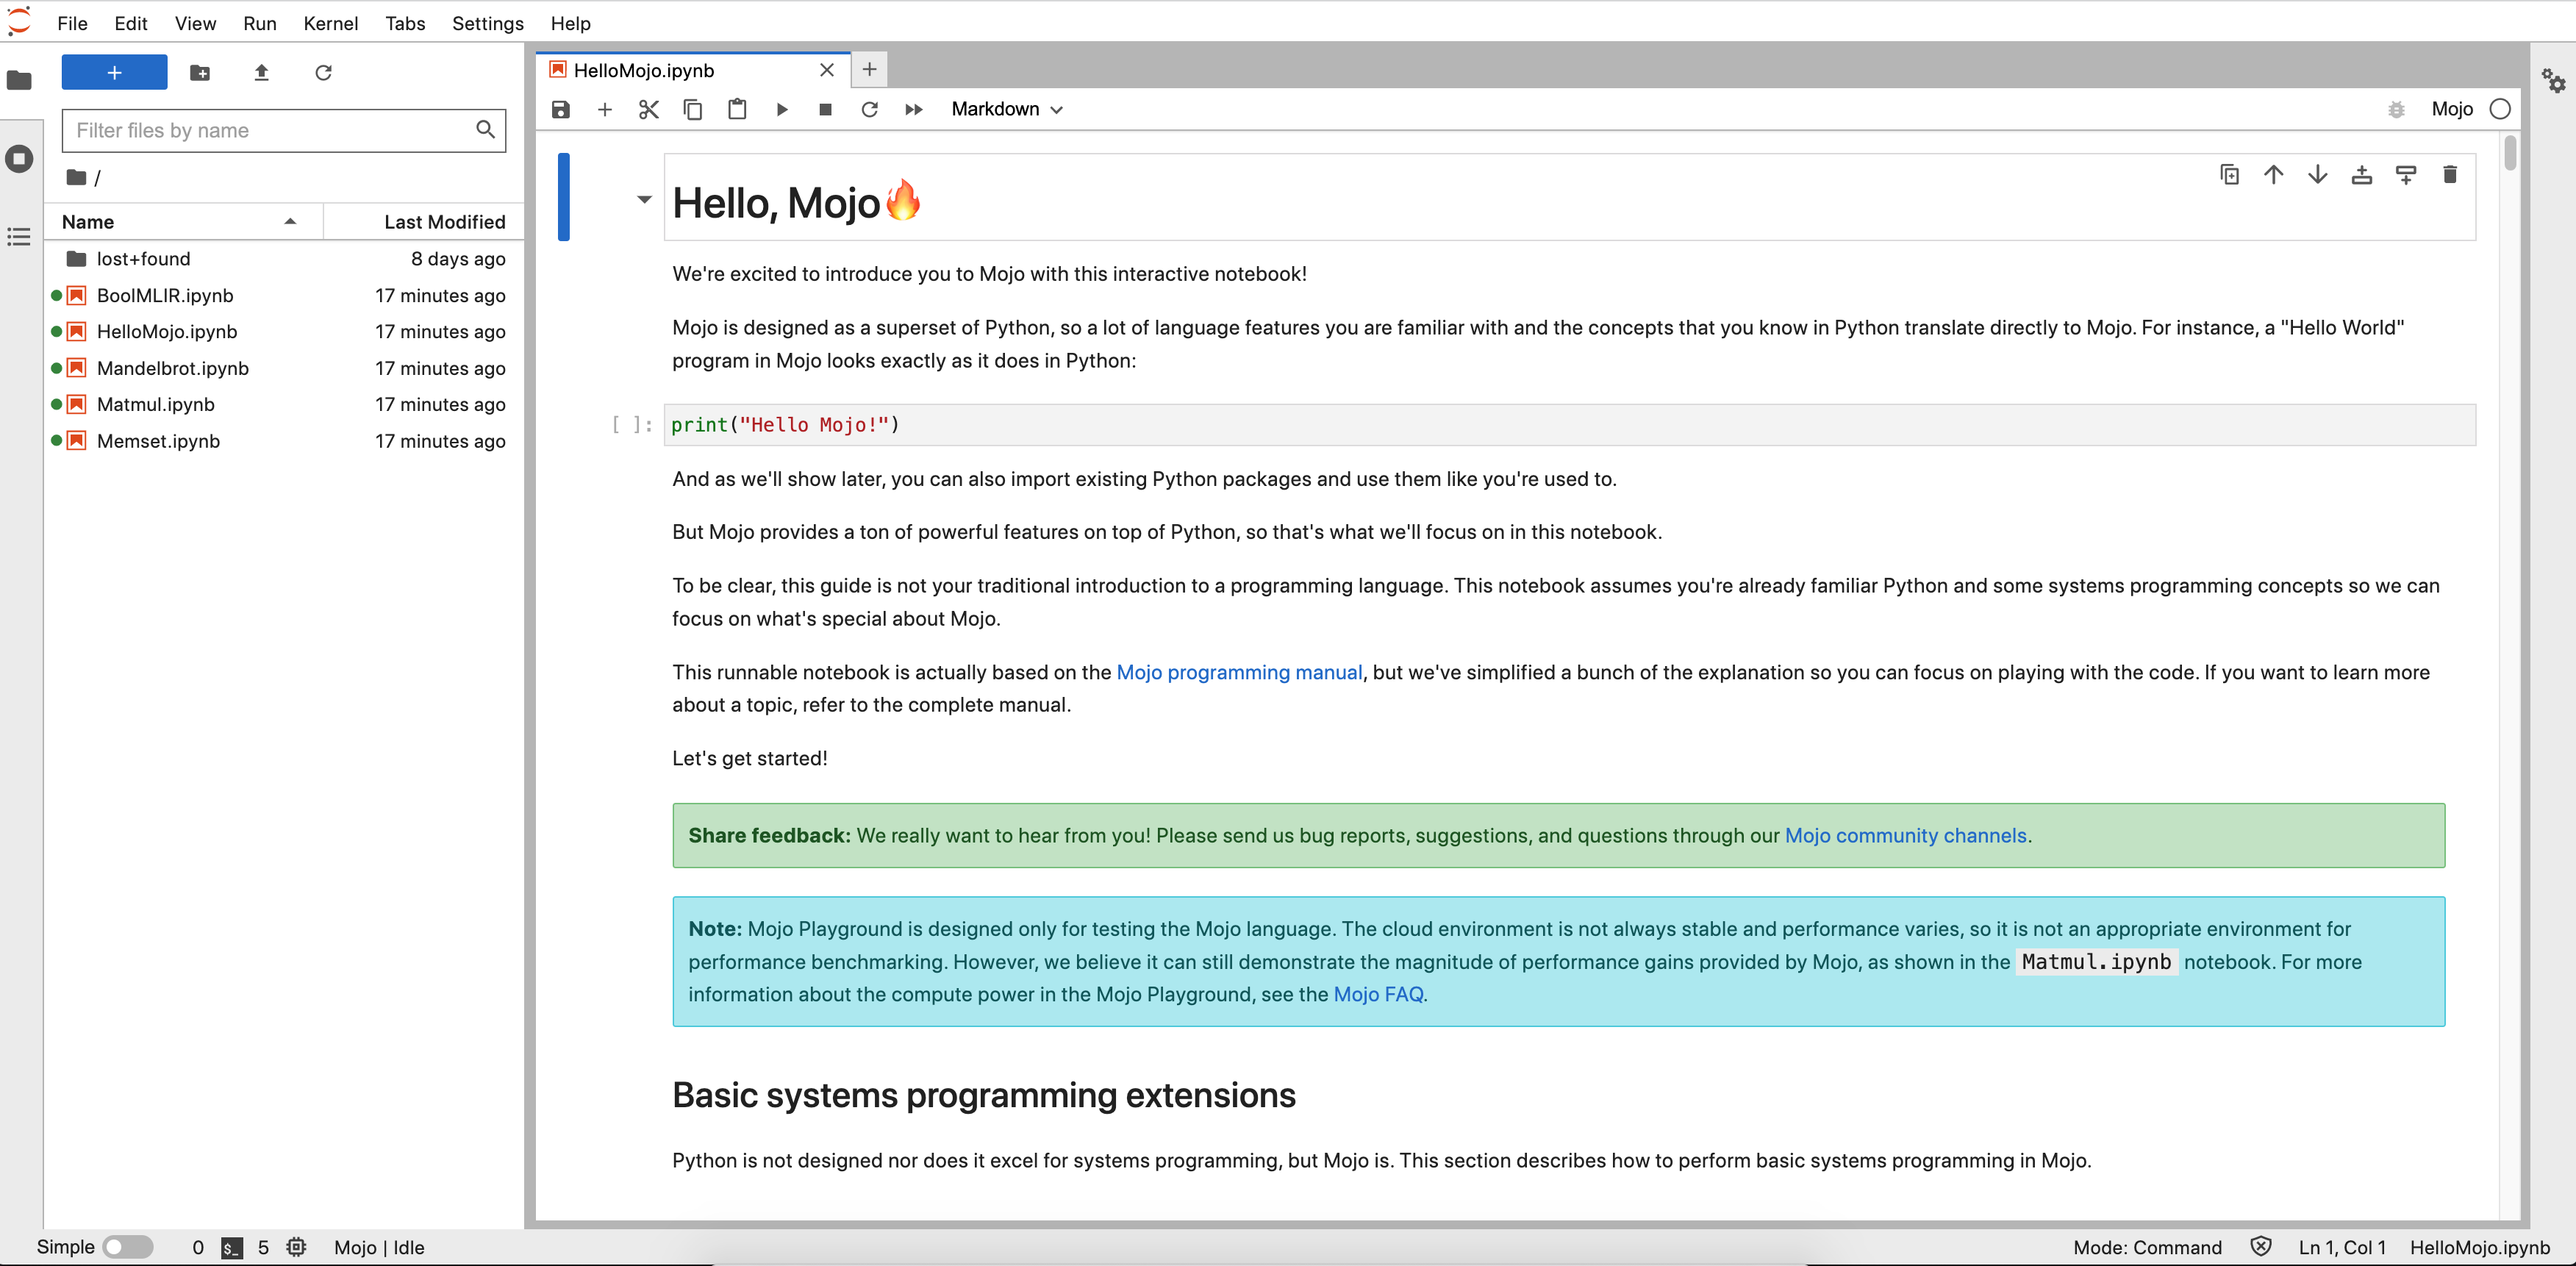Image resolution: width=2576 pixels, height=1266 pixels.
Task: Upload files with the upload icon
Action: click(261, 72)
